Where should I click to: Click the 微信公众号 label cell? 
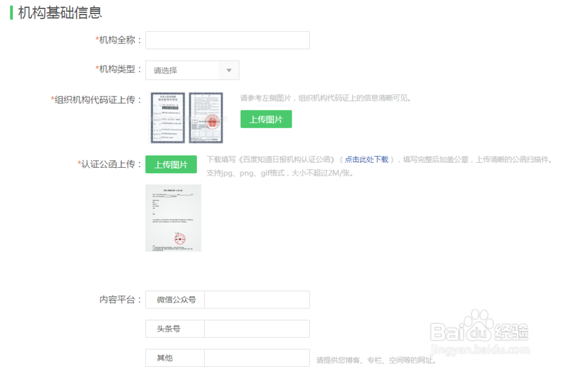pos(174,299)
